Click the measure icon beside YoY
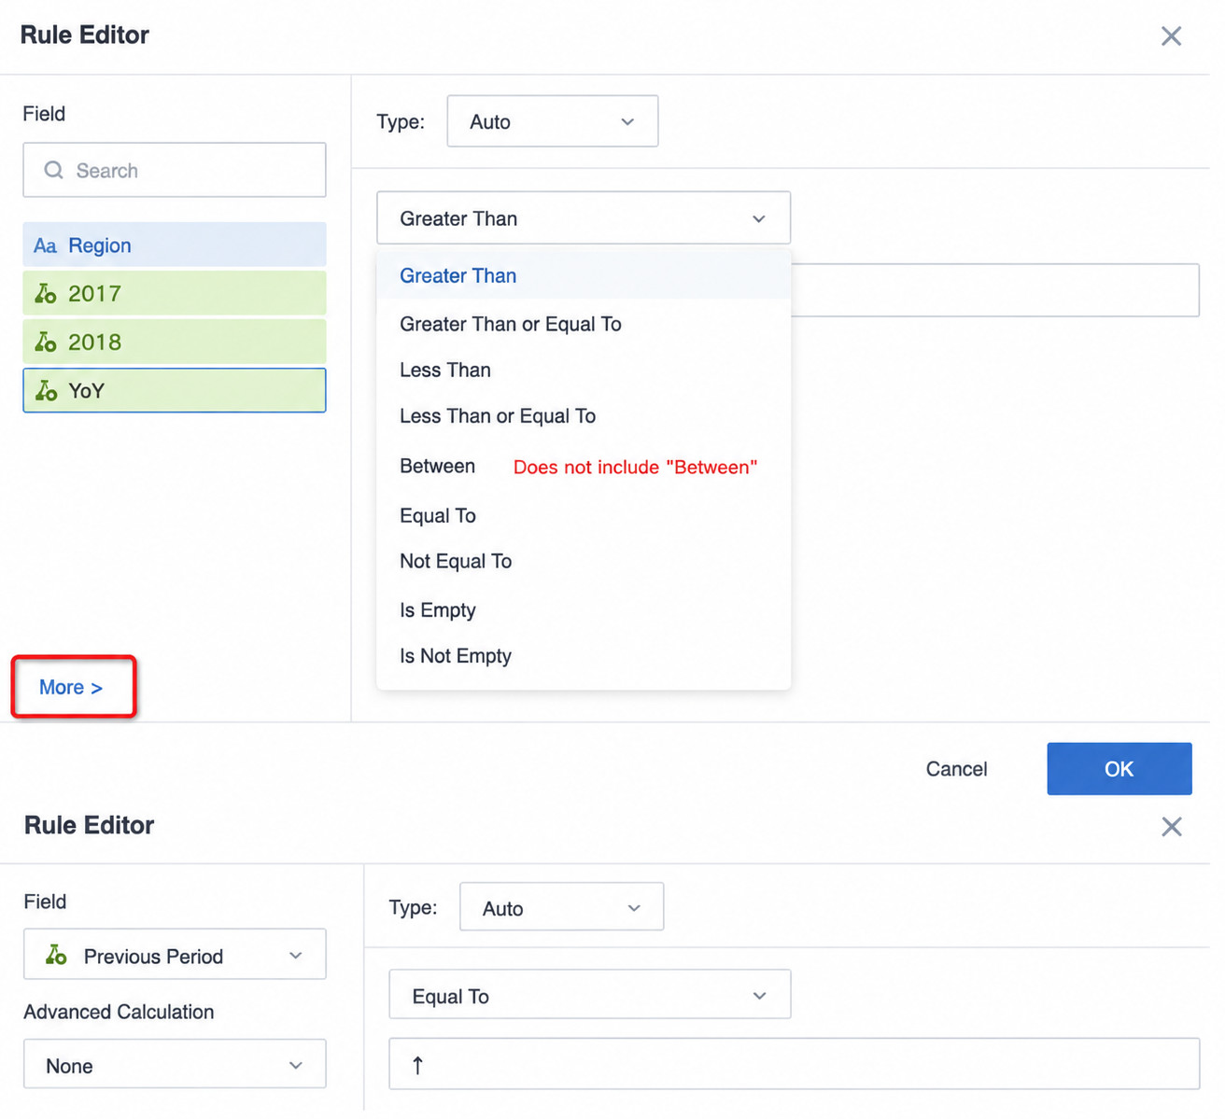 [x=46, y=391]
